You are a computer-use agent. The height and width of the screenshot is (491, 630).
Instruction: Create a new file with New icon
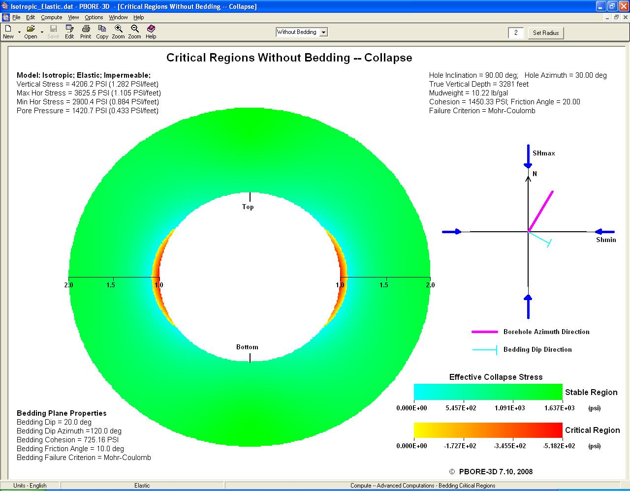[8, 32]
